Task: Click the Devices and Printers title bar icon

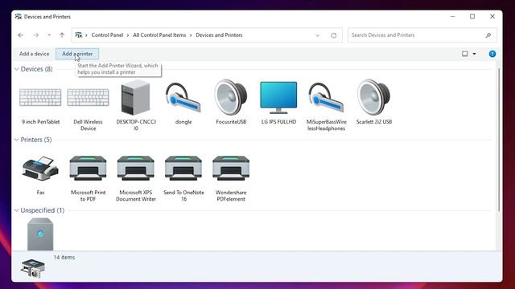Action: click(19, 17)
